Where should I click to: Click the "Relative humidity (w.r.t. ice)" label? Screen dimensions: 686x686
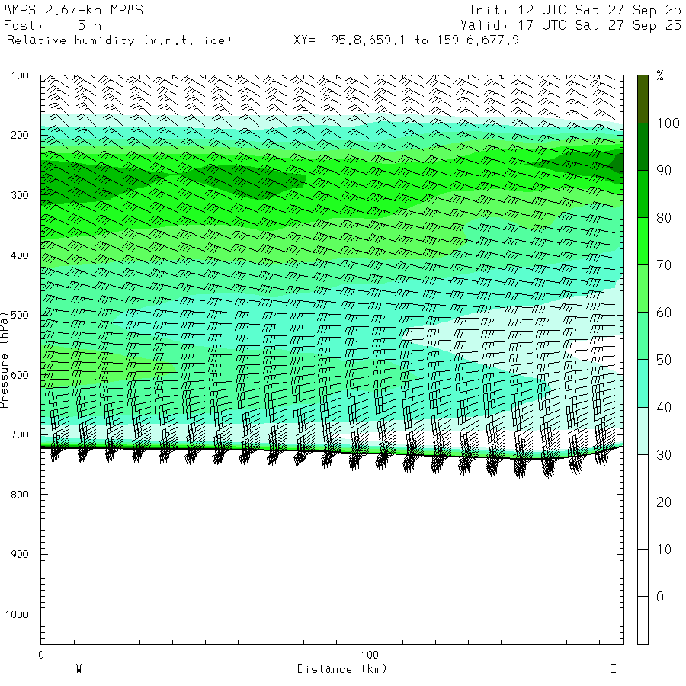119,40
